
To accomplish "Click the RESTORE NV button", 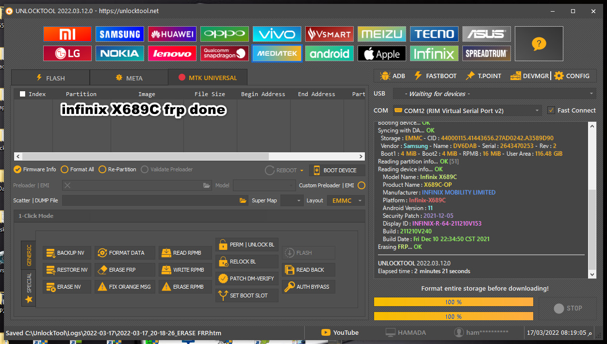I will 67,270.
